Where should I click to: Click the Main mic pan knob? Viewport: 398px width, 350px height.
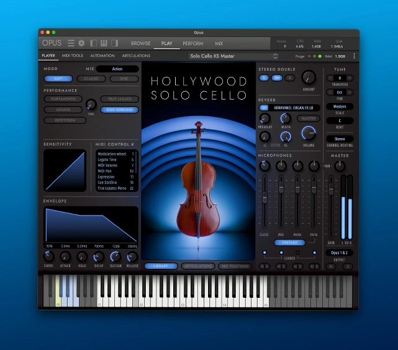point(297,166)
